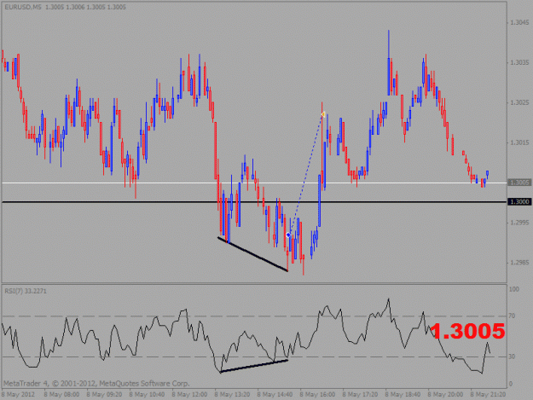Click the MetaTrader 4 copyright text
The height and width of the screenshot is (400, 533).
click(96, 384)
